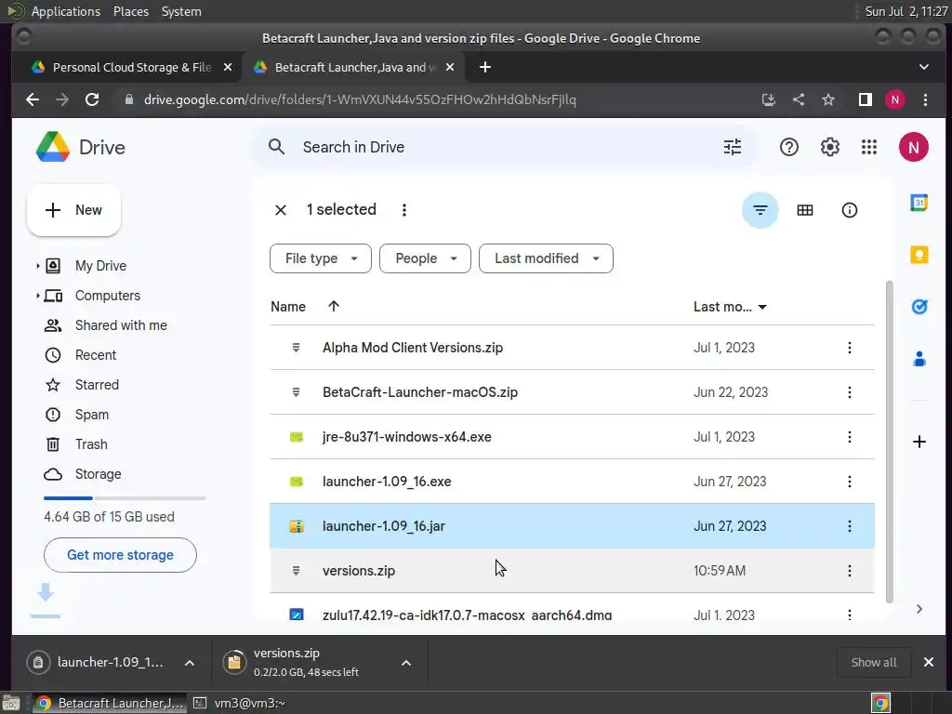The height and width of the screenshot is (714, 952).
Task: Share this page icon
Action: coord(799,99)
